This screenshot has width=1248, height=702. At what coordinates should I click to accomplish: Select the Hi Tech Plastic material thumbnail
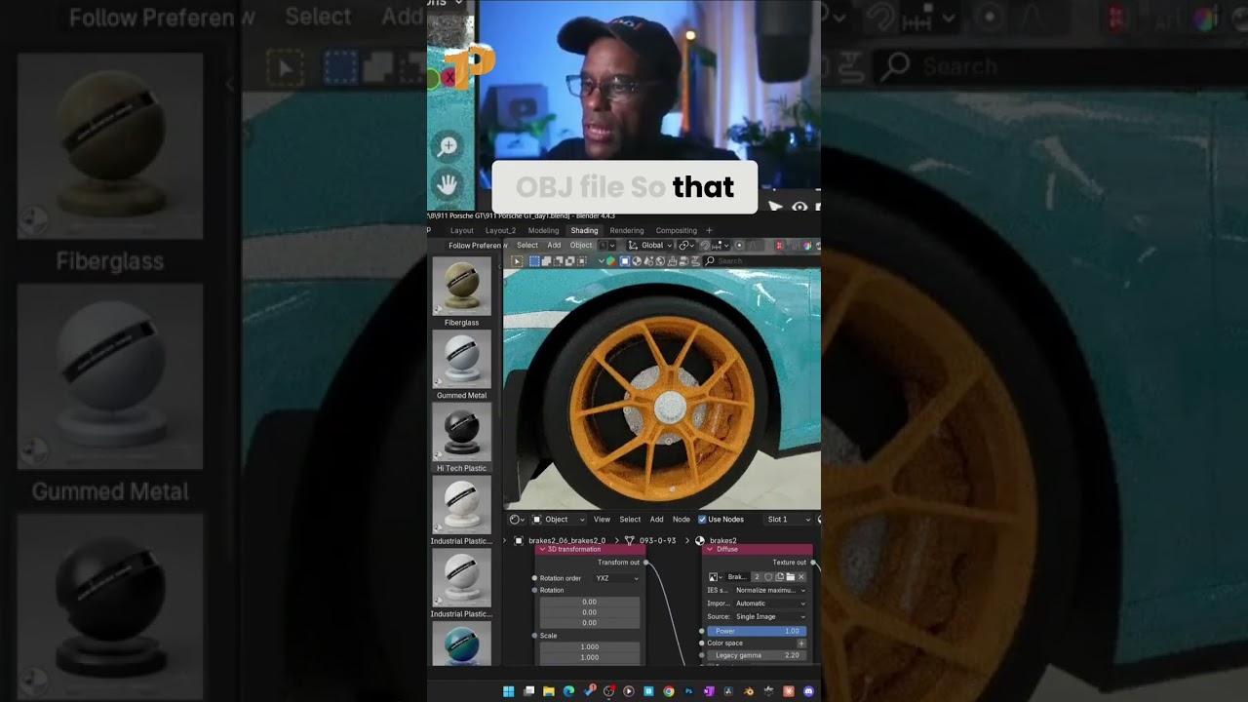coord(461,433)
